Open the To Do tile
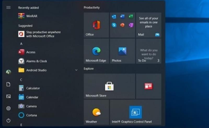Screen dimensions: 209x128 tap(149, 51)
